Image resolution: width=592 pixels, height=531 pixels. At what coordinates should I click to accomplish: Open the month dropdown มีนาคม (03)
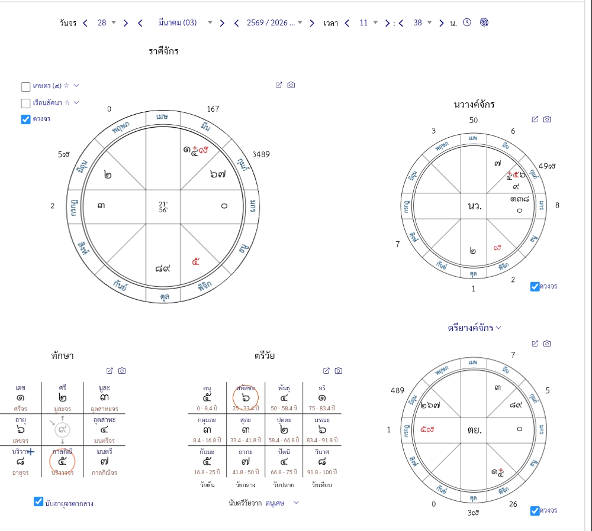[x=185, y=22]
